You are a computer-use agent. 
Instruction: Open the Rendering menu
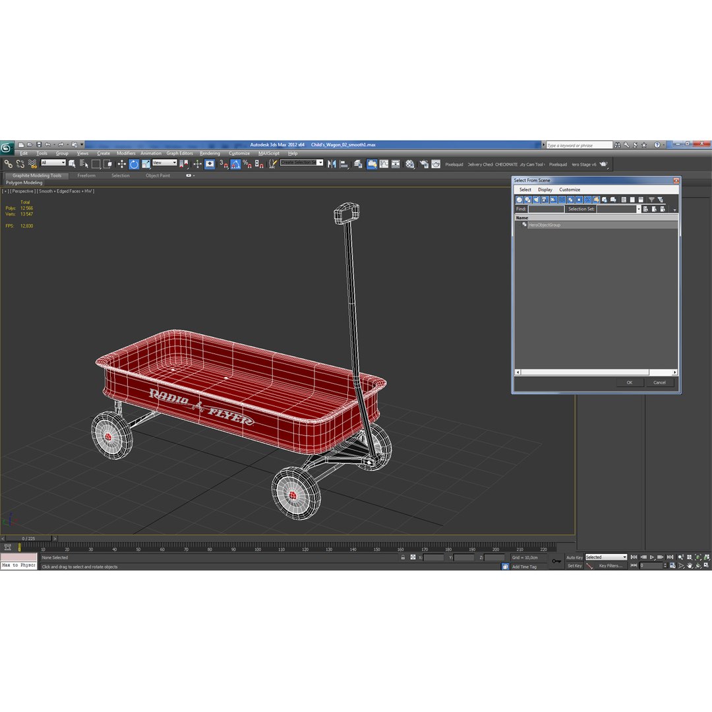(x=210, y=154)
